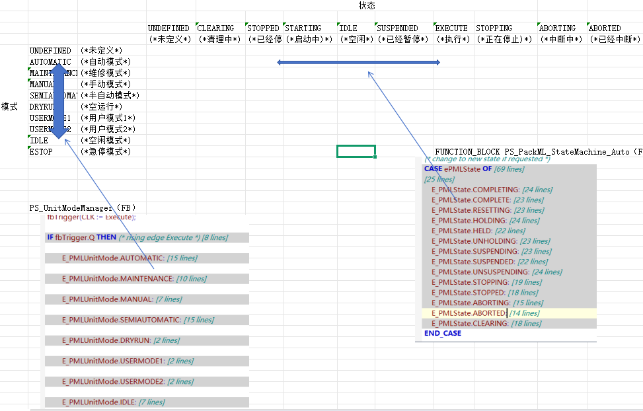The height and width of the screenshot is (411, 643).
Task: Click the ESTOP mode row label
Action: point(53,151)
